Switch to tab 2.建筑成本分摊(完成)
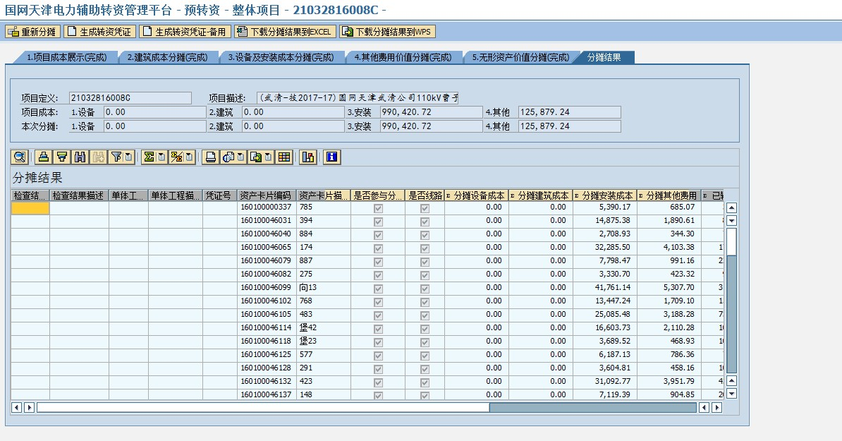 [167, 57]
